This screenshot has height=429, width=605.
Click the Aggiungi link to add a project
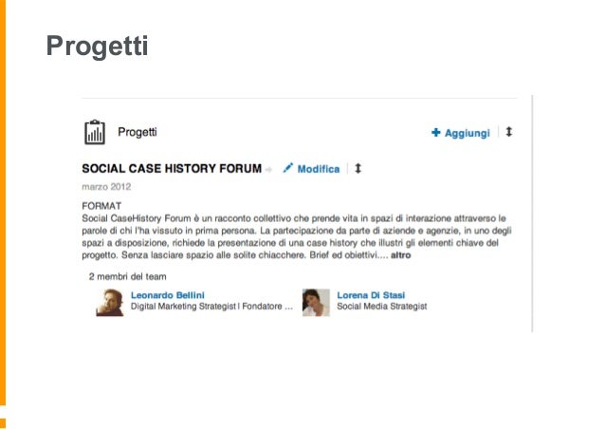pyautogui.click(x=467, y=133)
